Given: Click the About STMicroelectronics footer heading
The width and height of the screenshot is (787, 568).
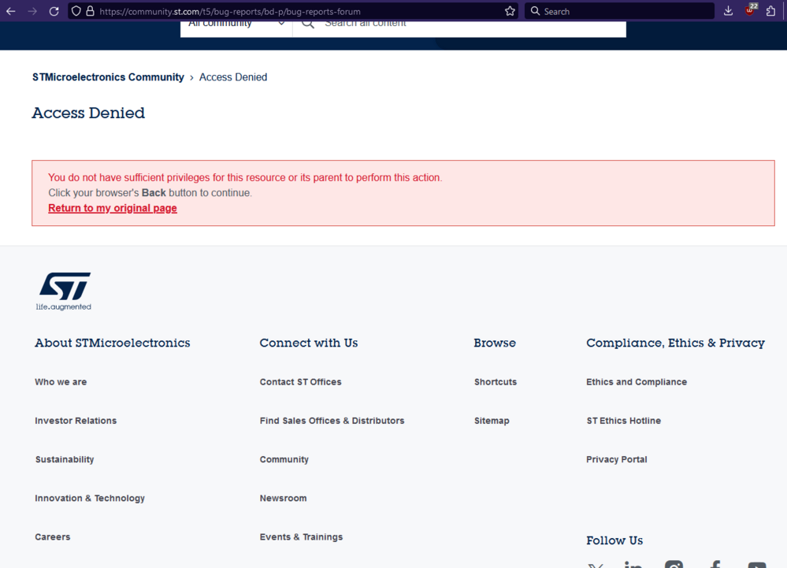Looking at the screenshot, I should [113, 343].
